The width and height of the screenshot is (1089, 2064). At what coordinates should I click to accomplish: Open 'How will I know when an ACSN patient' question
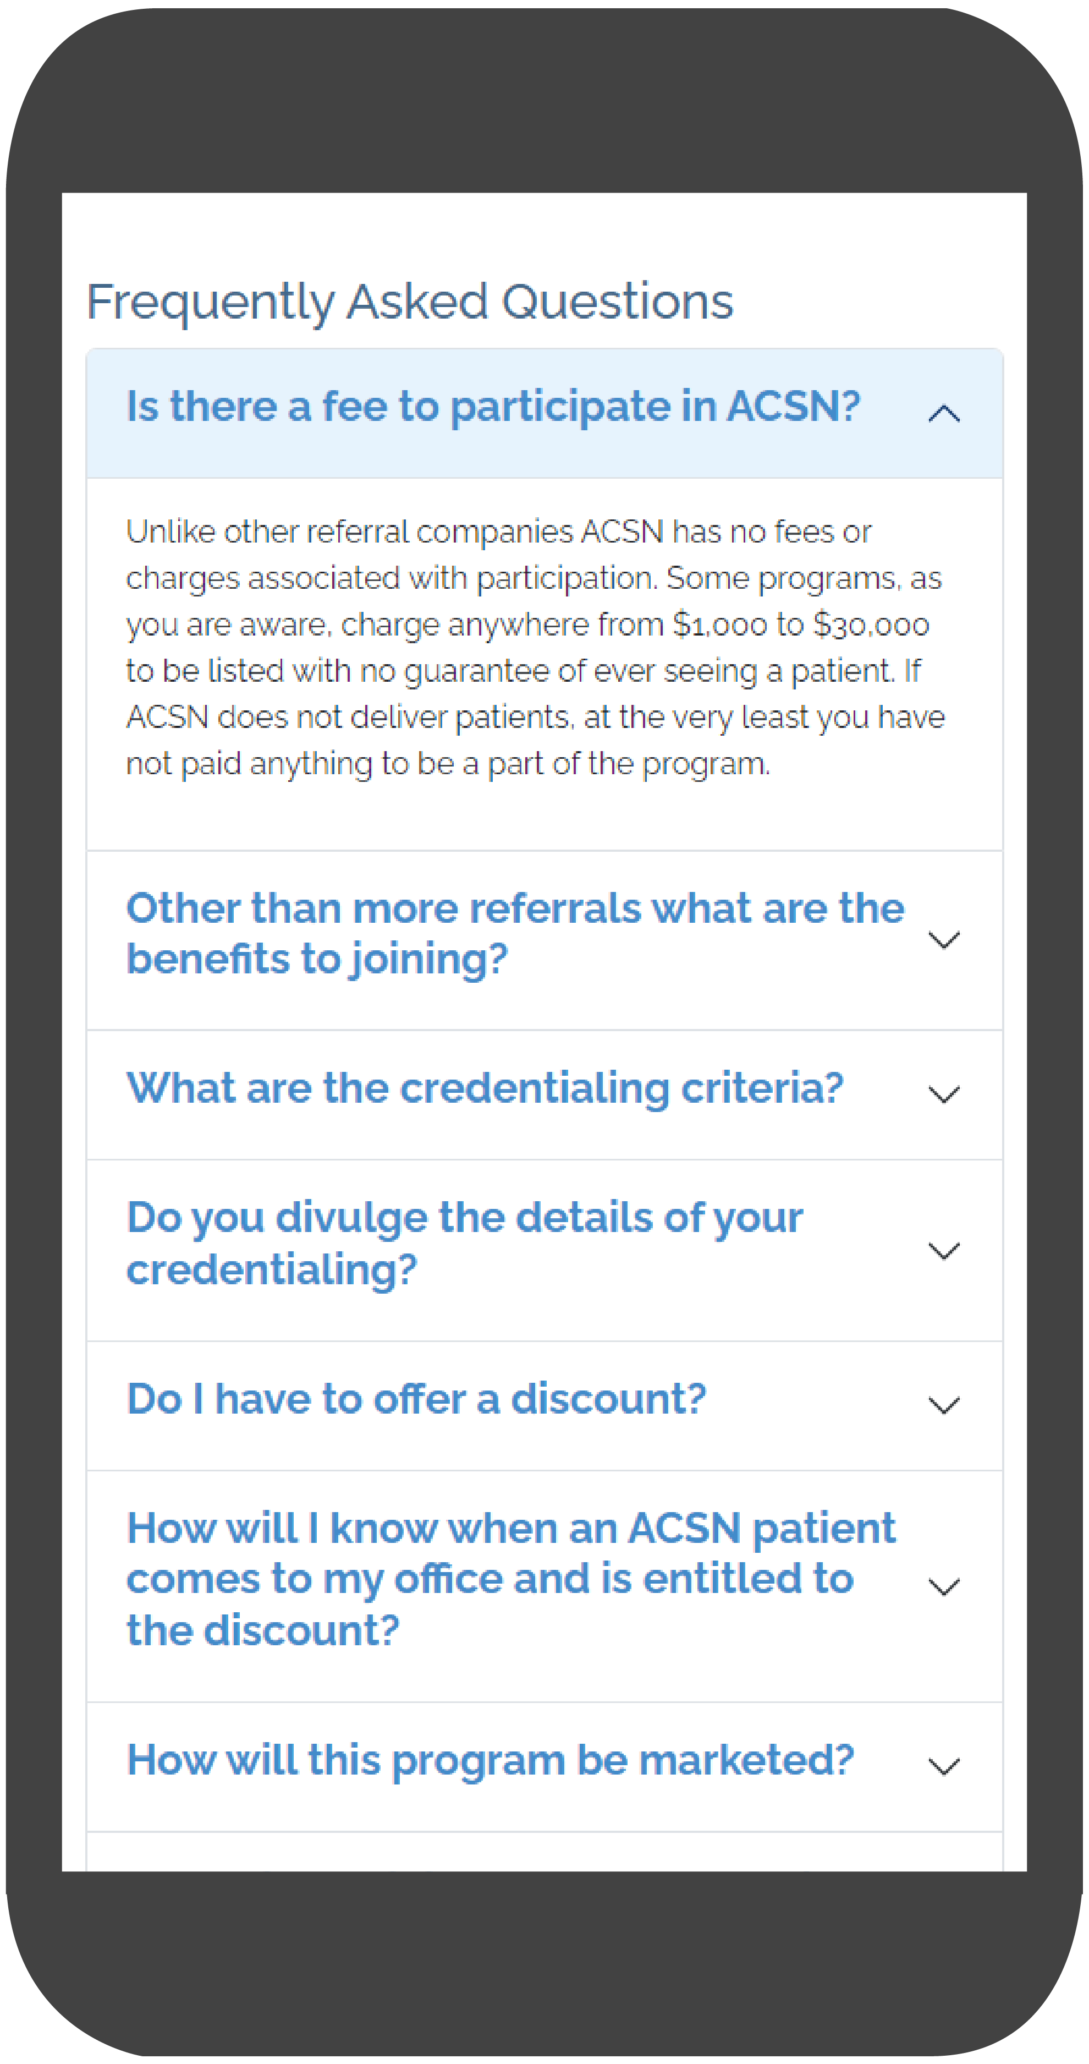click(511, 1579)
